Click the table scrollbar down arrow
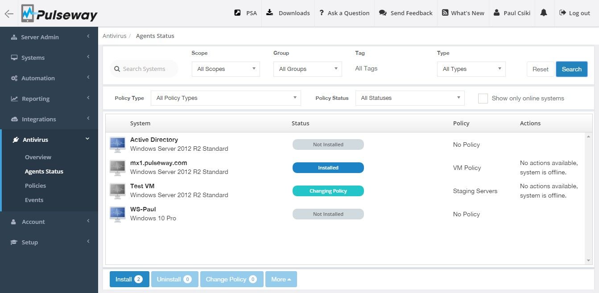The height and width of the screenshot is (293, 599). (x=588, y=260)
